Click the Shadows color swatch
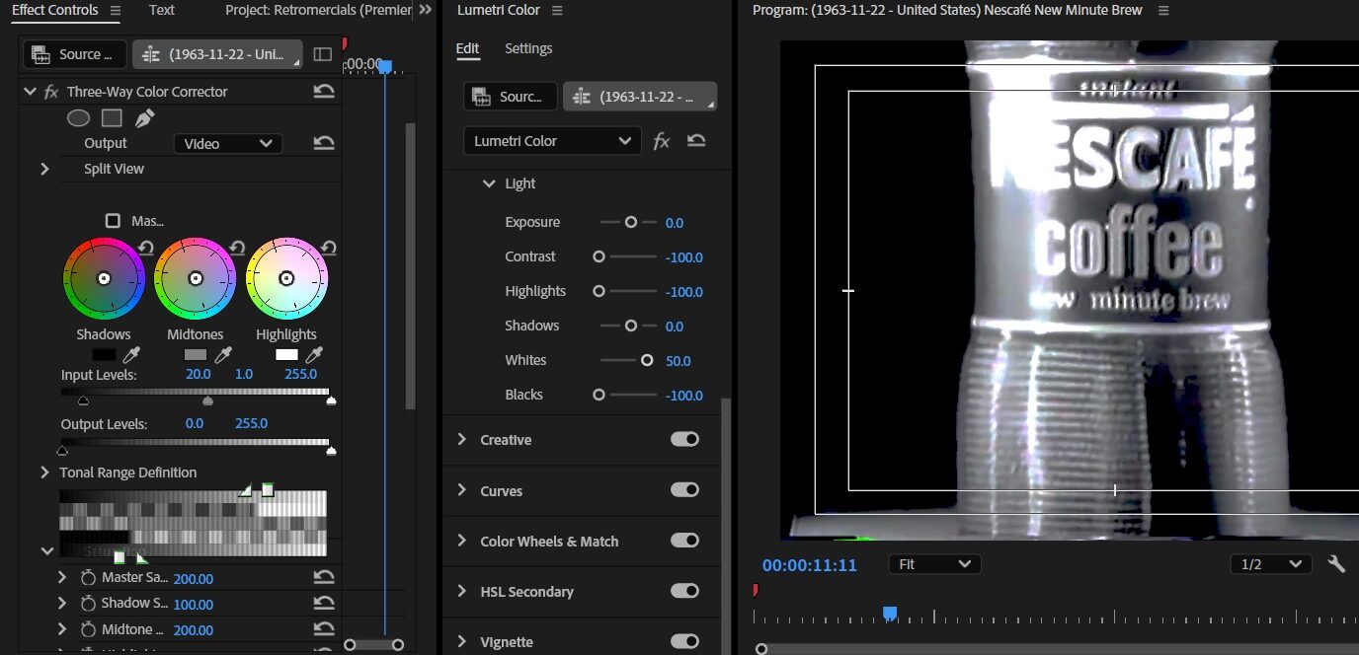 (104, 354)
